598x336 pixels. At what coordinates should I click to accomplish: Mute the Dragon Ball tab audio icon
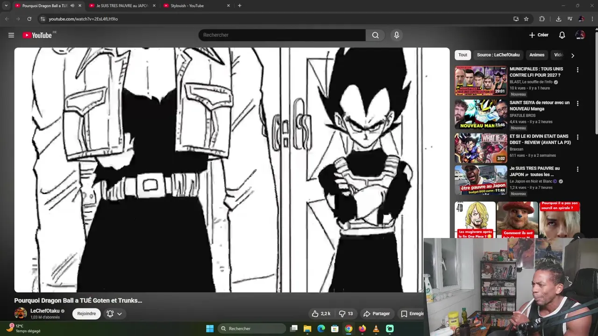72,6
